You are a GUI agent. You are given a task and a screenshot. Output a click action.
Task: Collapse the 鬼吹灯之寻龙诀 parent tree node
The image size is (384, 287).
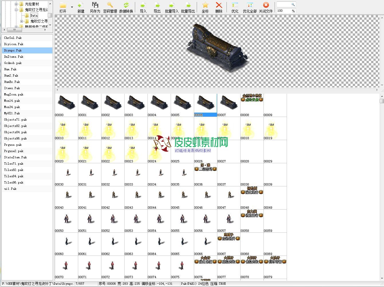pyautogui.click(x=16, y=10)
